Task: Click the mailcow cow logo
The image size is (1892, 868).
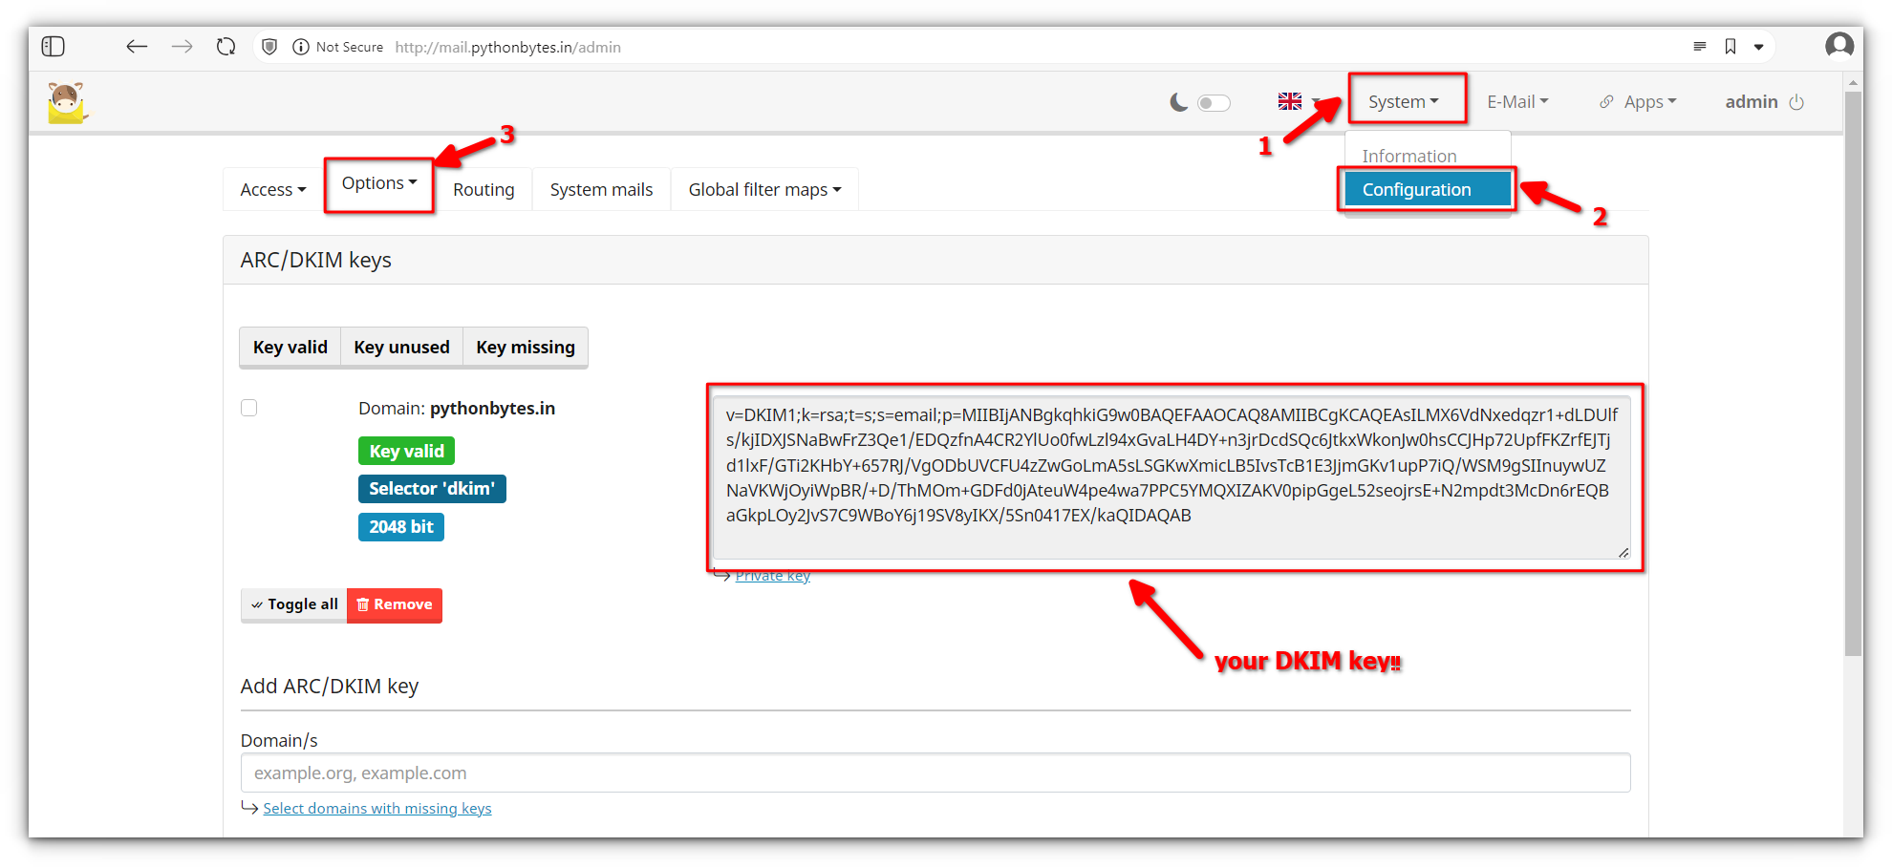Action: [x=67, y=103]
